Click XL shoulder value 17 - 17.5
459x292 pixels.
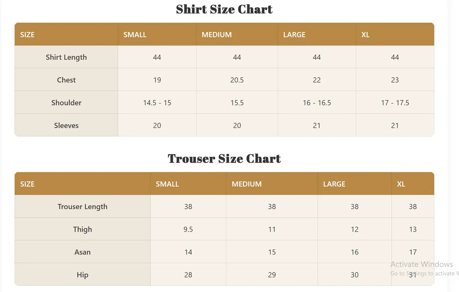pyautogui.click(x=395, y=103)
